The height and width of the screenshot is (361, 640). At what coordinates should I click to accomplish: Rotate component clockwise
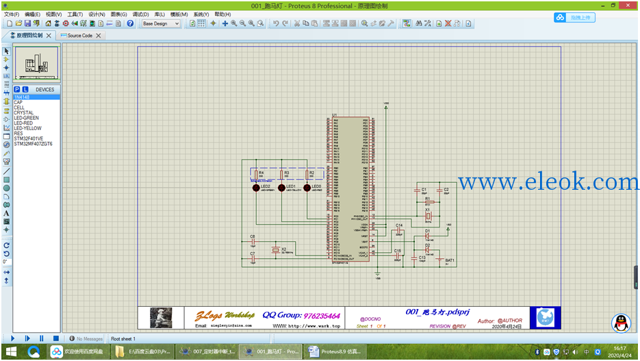(x=7, y=245)
